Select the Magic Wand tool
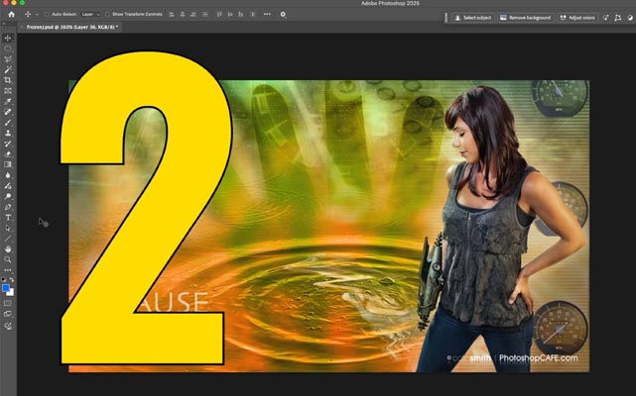This screenshot has width=636, height=396. tap(8, 69)
